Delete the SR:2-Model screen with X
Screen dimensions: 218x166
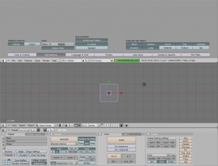point(83,61)
